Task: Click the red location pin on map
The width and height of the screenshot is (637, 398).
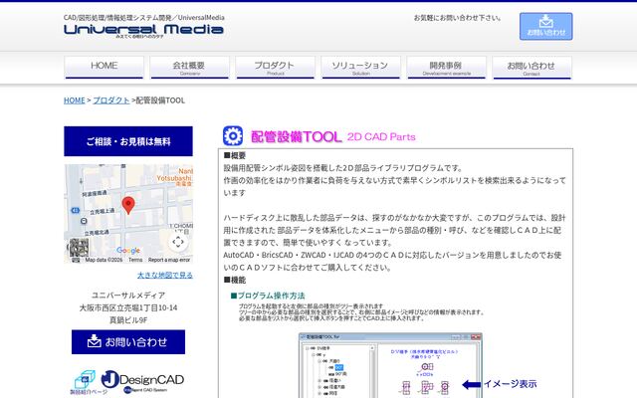Action: (128, 205)
